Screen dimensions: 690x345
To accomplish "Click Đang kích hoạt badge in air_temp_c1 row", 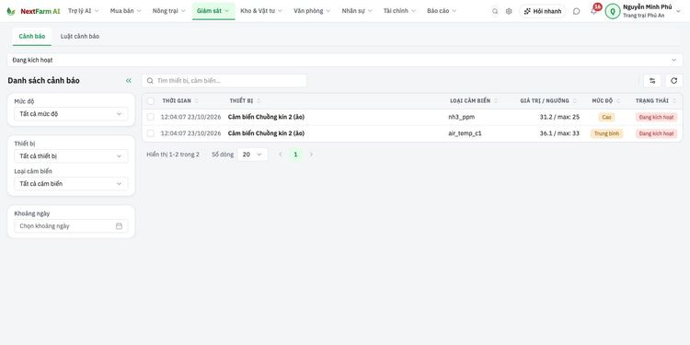I will (656, 133).
